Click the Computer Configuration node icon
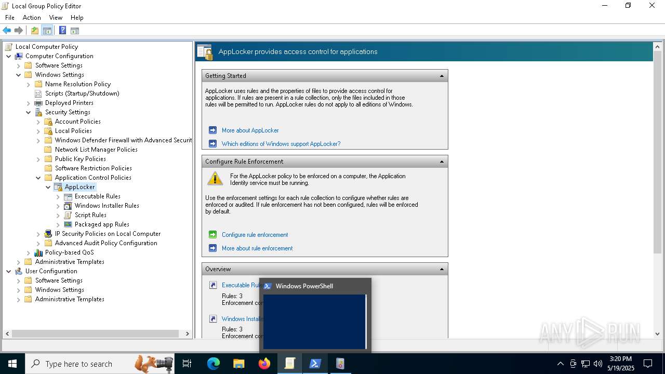 pos(19,56)
